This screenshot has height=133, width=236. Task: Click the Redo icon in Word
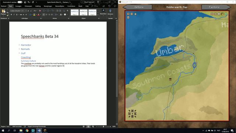pyautogui.click(x=33, y=2)
